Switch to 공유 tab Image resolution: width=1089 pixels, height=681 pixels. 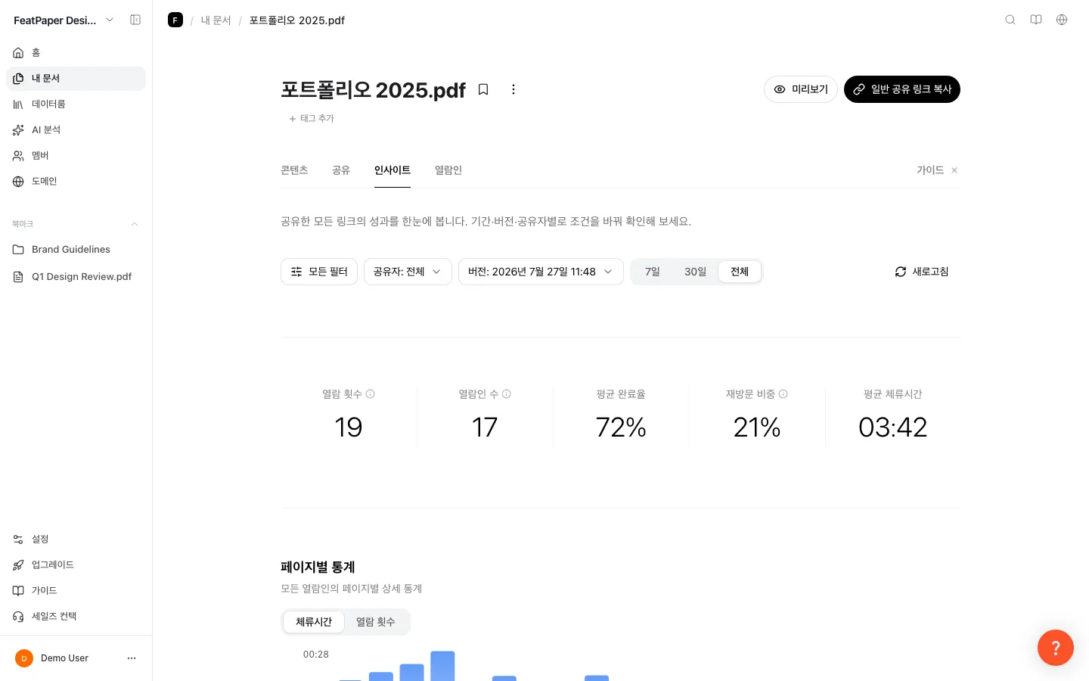(x=341, y=170)
